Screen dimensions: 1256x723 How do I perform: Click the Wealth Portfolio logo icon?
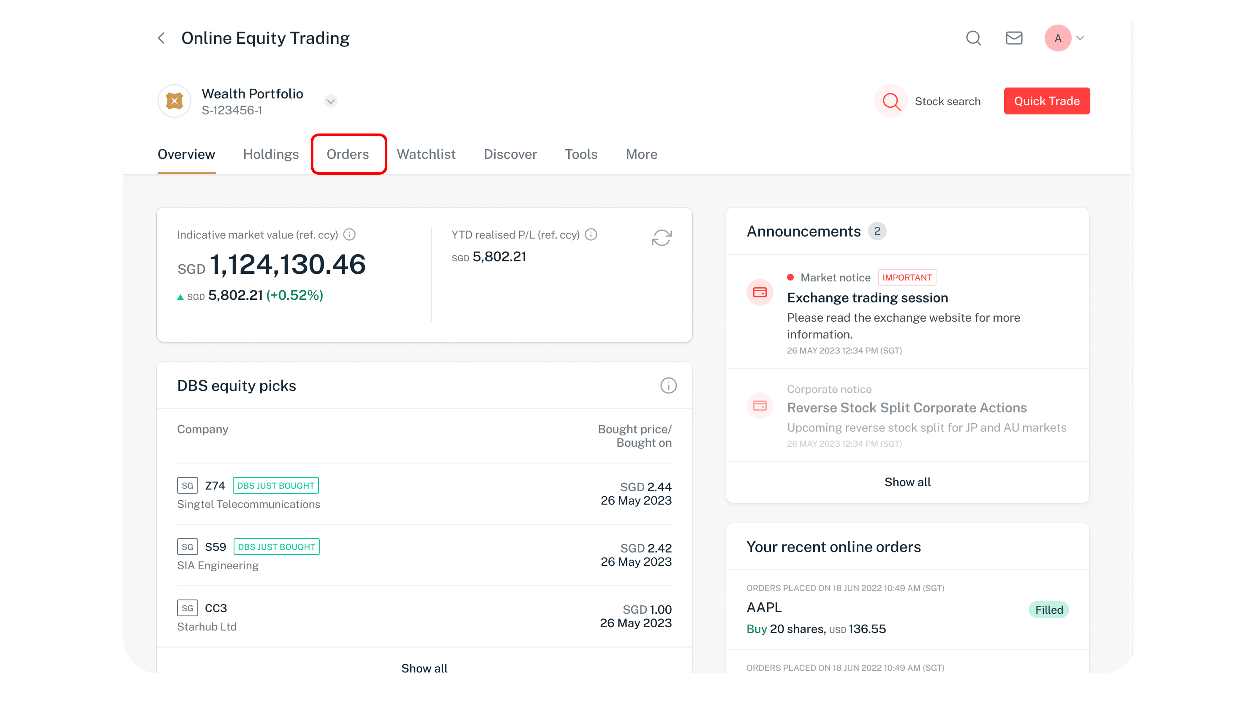pyautogui.click(x=174, y=101)
